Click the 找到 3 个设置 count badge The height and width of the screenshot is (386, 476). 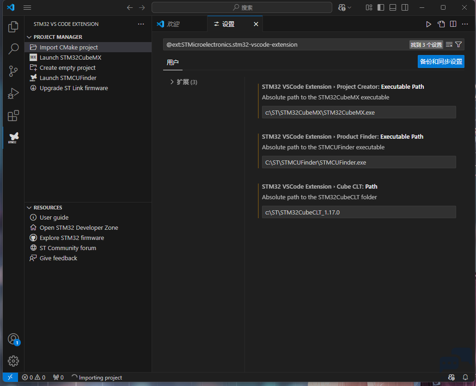(x=426, y=45)
